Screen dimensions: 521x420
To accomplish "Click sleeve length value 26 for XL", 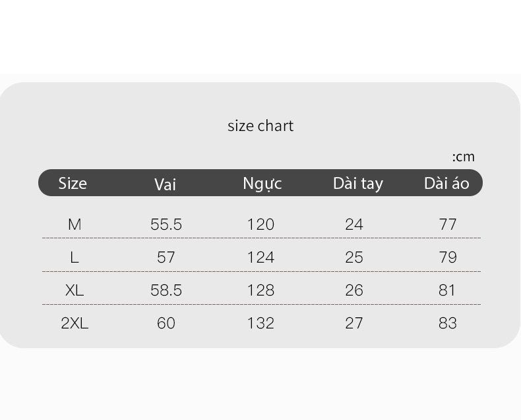I will click(x=354, y=290).
